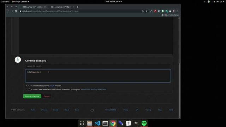Image resolution: width=226 pixels, height=127 pixels.
Task: Click into the extended description text area
Action: coord(98,76)
